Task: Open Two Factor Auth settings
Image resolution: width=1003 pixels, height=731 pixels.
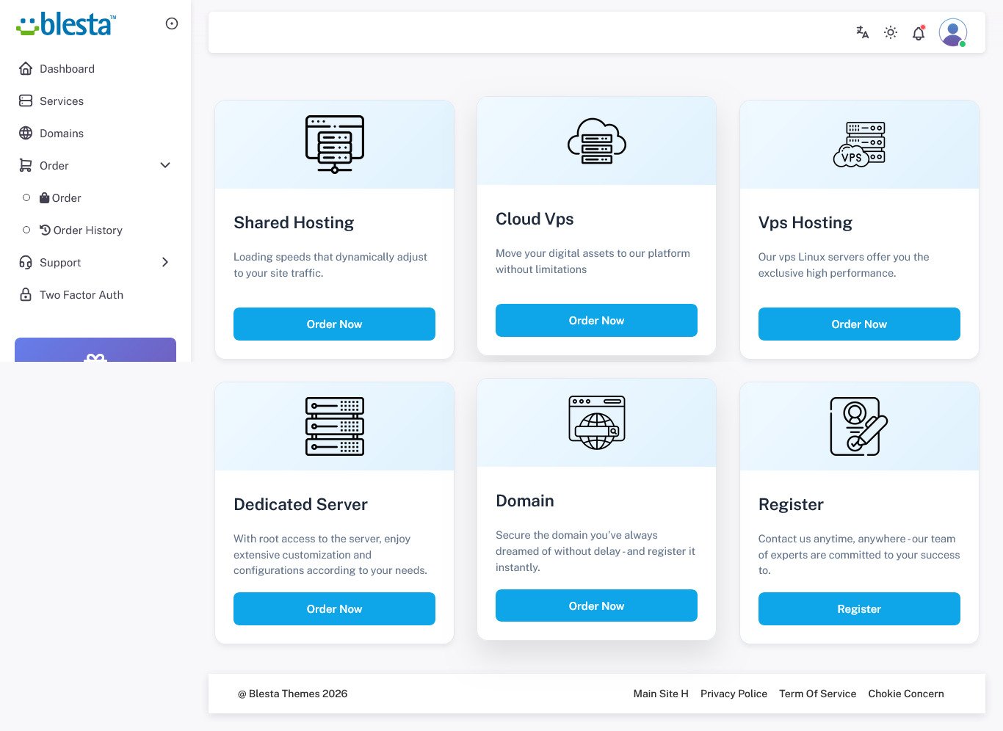Action: [x=81, y=295]
